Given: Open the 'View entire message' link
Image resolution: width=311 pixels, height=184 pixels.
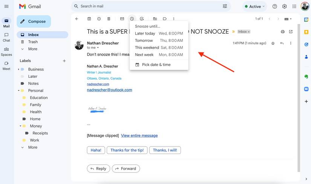Looking at the screenshot, I should pyautogui.click(x=139, y=136).
